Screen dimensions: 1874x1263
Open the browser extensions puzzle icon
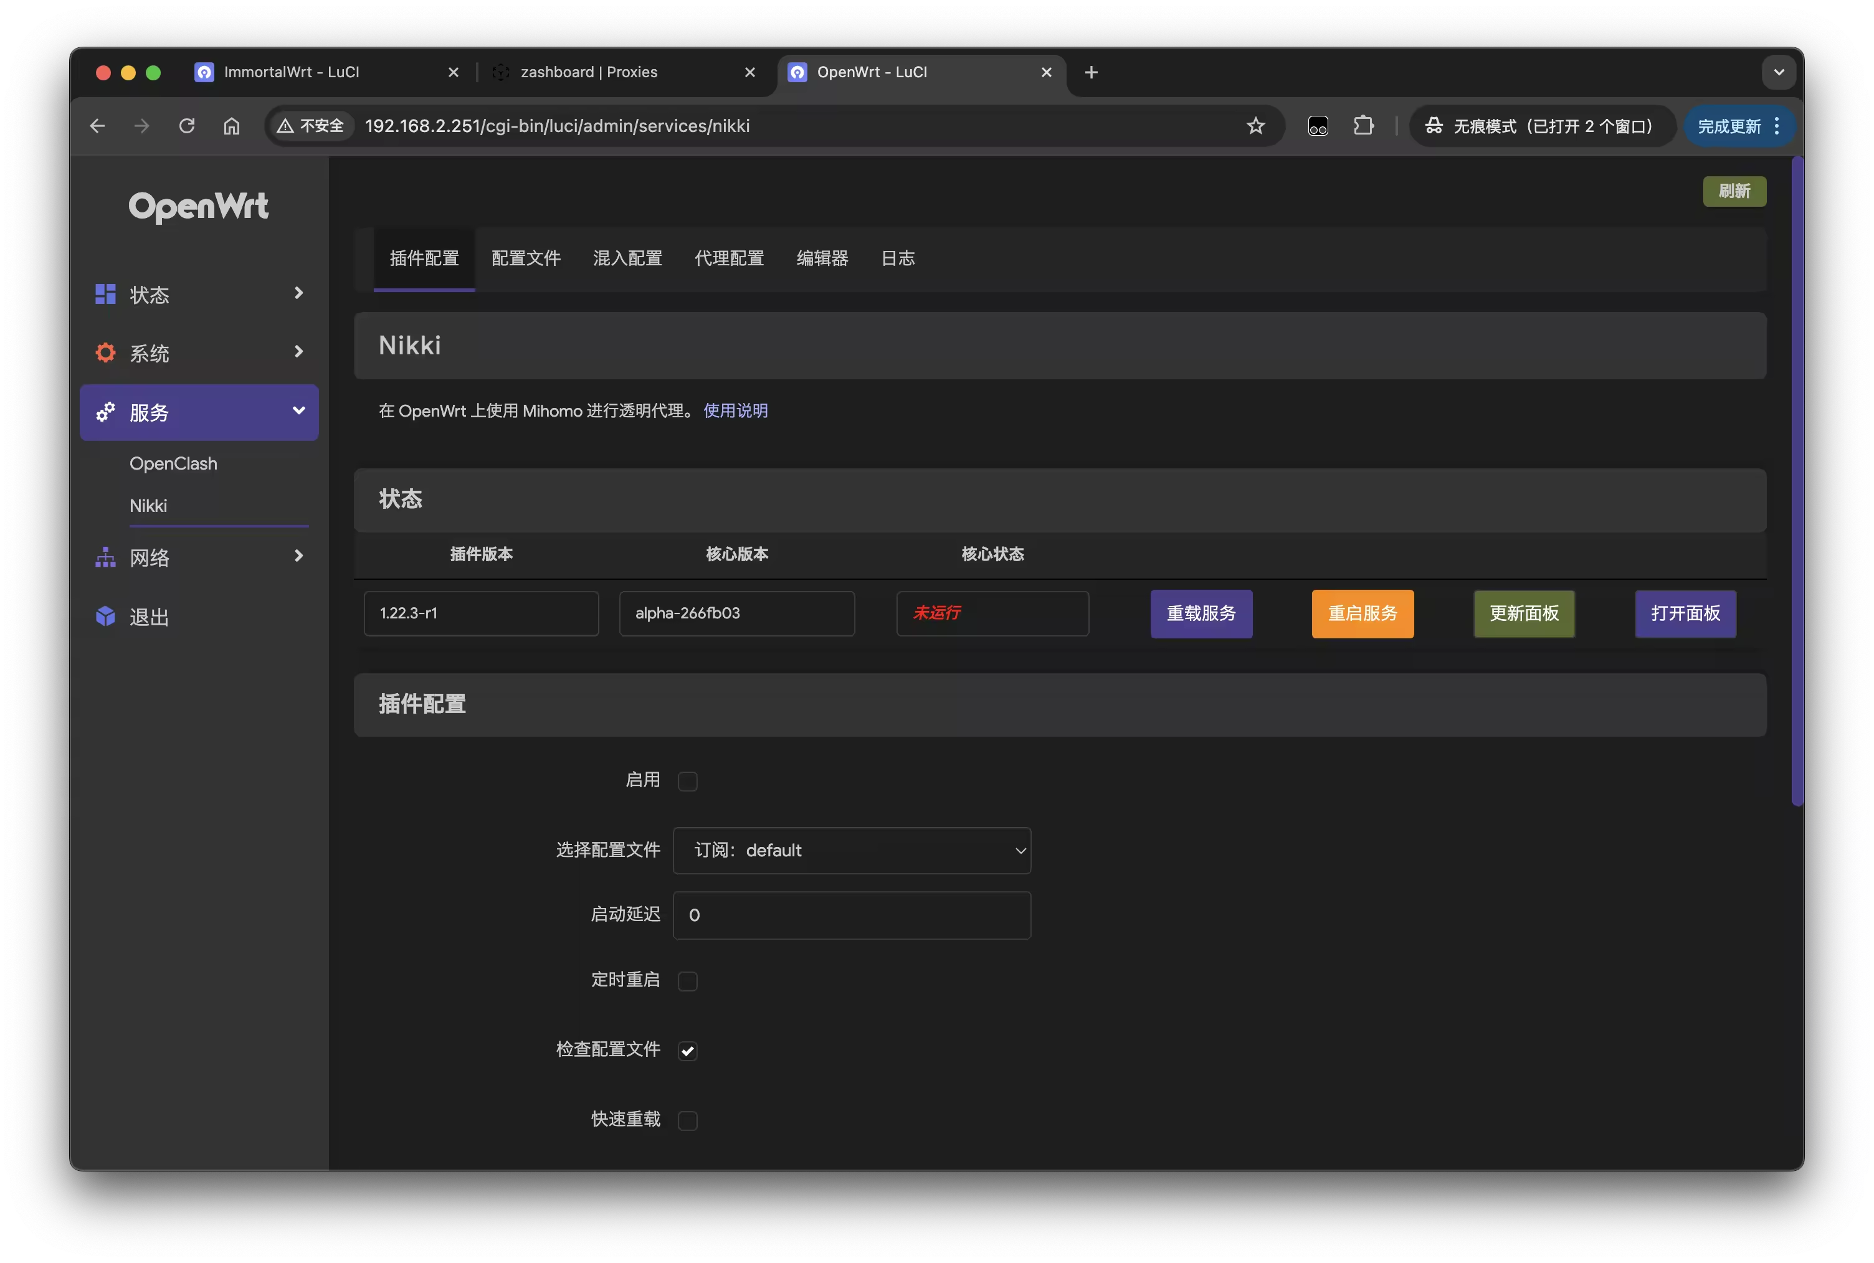pyautogui.click(x=1363, y=126)
